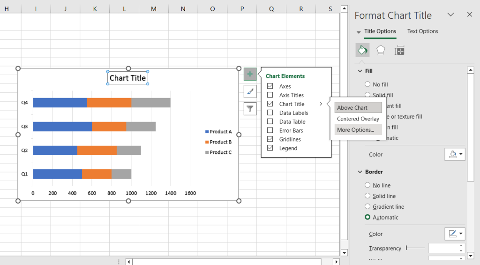480x265 pixels.
Task: Select the Solid line radio button
Action: tap(367, 196)
